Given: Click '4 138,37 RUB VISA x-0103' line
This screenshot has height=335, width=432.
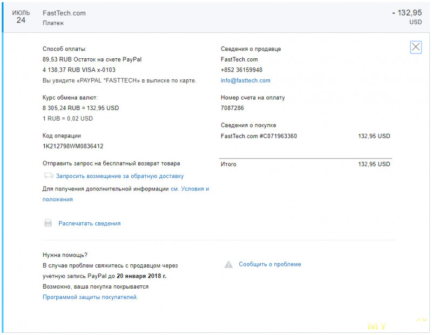Looking at the screenshot, I should click(x=79, y=70).
